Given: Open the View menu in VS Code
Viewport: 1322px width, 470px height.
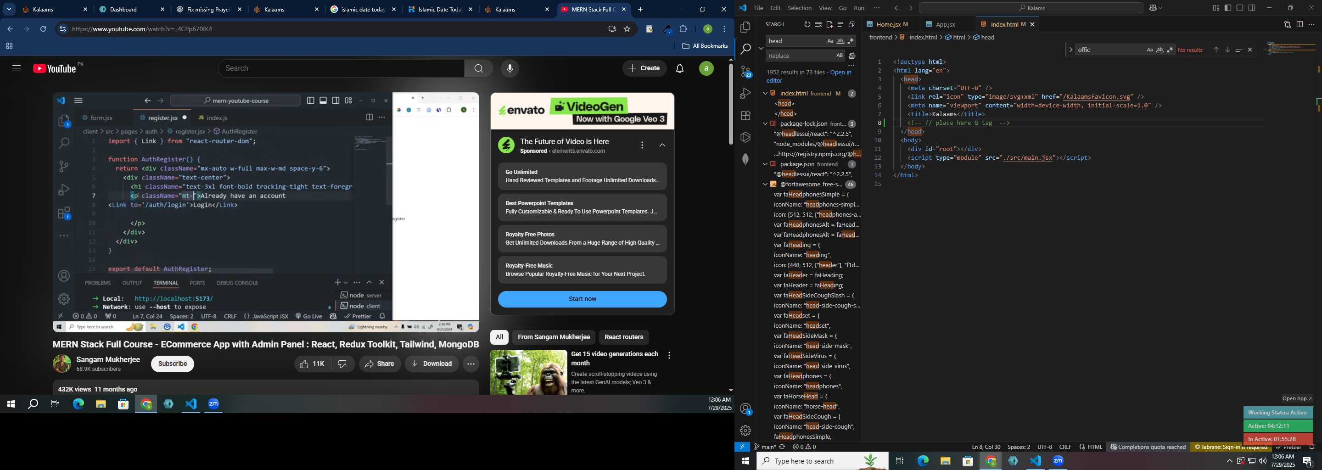Looking at the screenshot, I should (x=825, y=8).
